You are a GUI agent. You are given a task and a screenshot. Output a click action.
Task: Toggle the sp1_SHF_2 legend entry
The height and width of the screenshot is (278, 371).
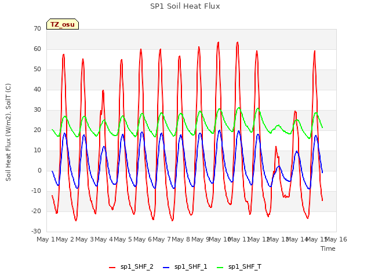click(131, 267)
